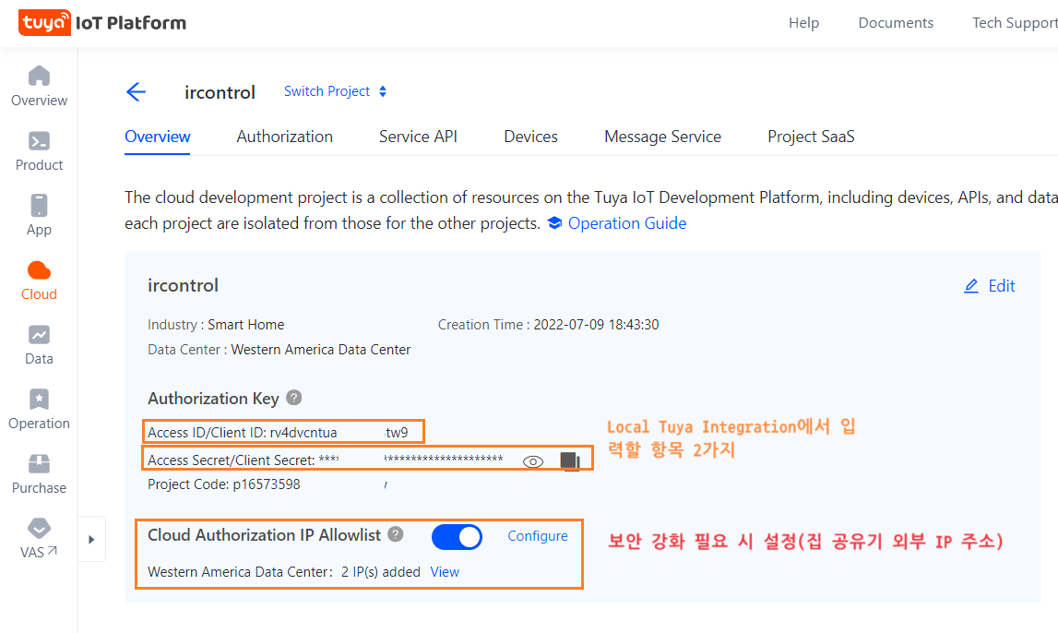Switch to the Service API tab

(x=419, y=137)
